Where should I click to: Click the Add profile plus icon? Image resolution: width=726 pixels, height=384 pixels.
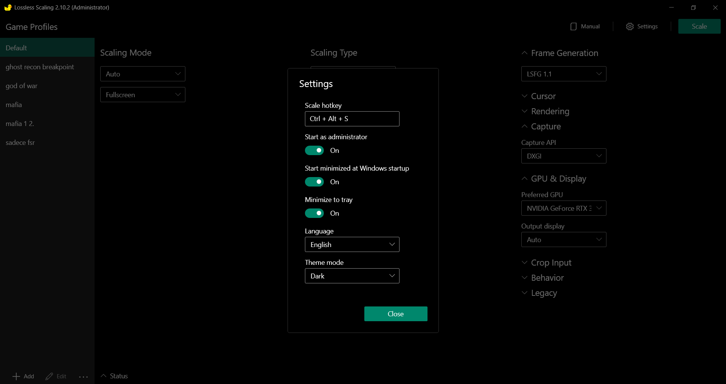point(16,376)
